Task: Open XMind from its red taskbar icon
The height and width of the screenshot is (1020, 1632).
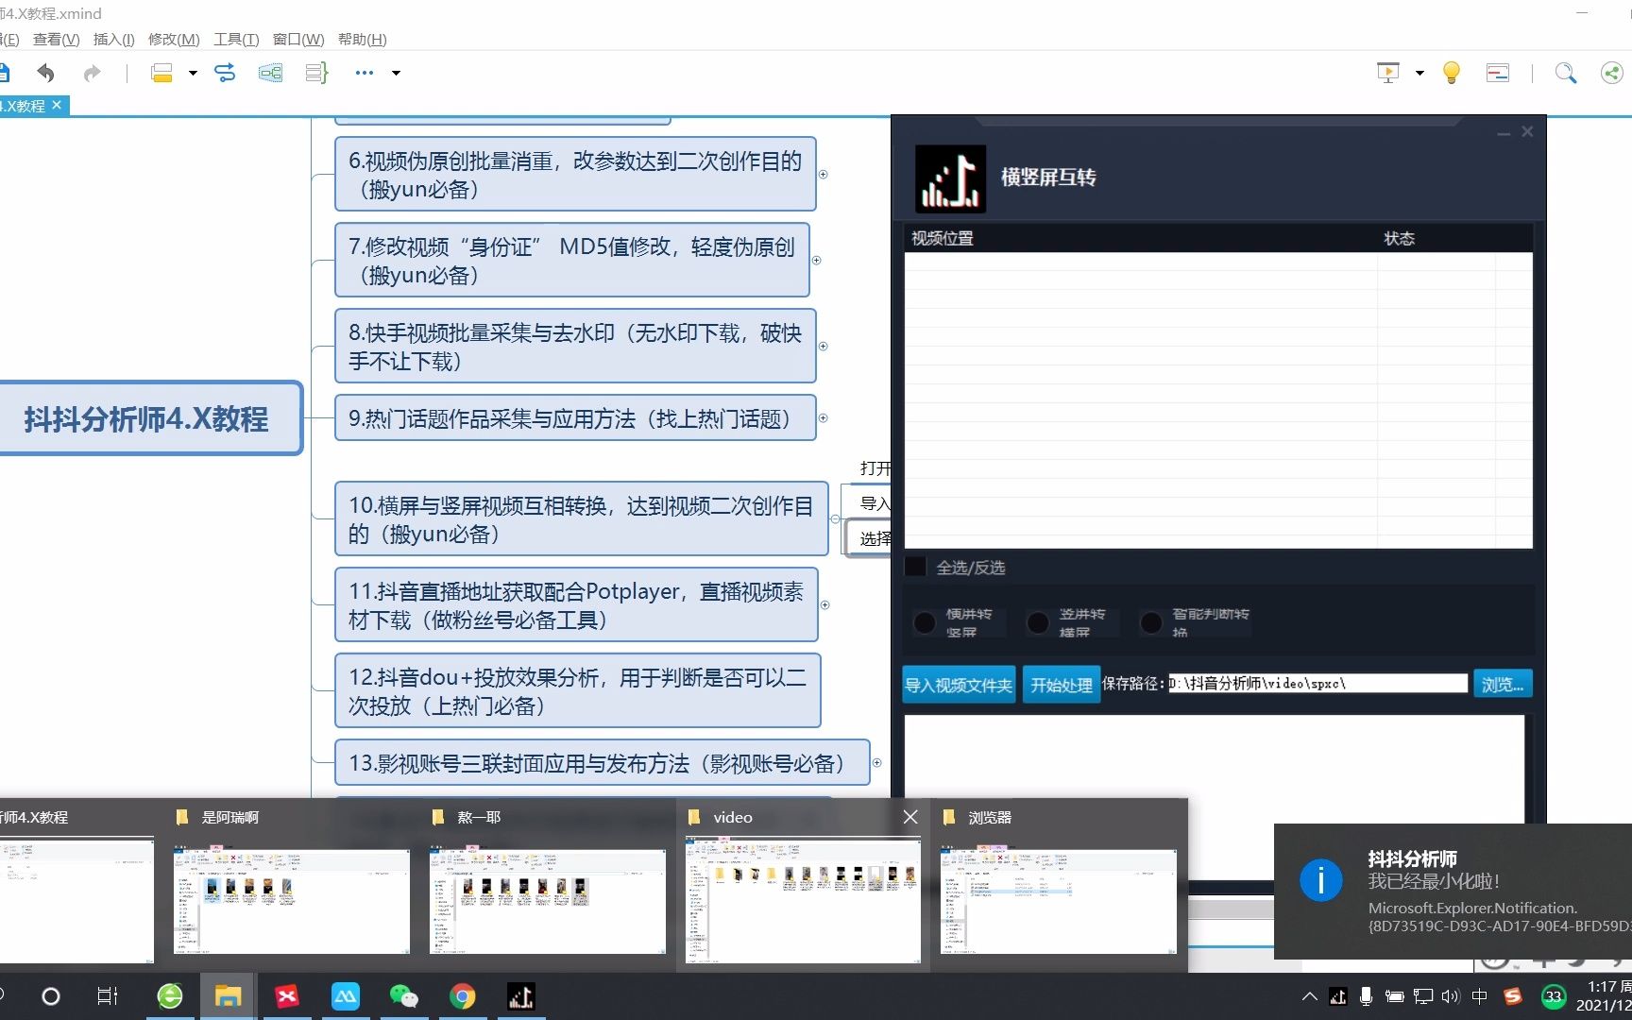Action: (x=287, y=995)
